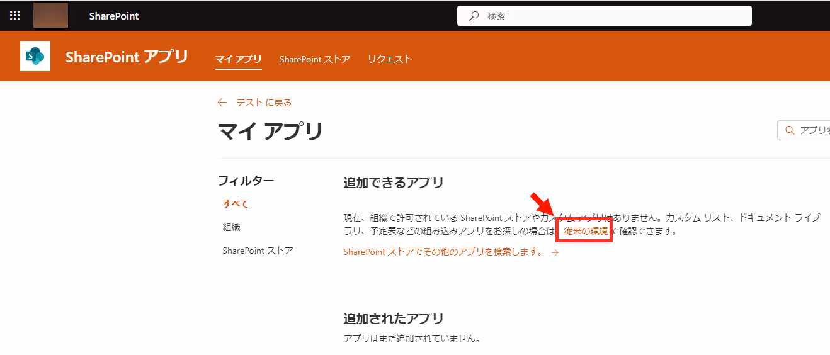Select the 組織 filter
This screenshot has width=830, height=355.
point(231,227)
